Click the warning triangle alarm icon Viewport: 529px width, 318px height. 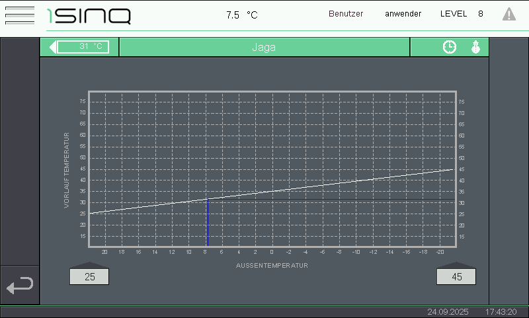509,14
